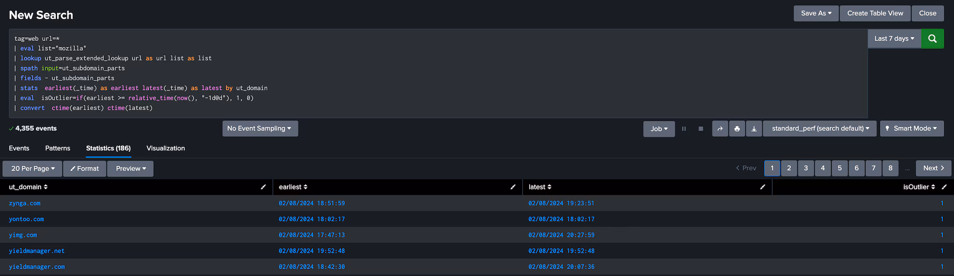Edit the isOutlier column format
The image size is (954, 276).
pos(944,187)
